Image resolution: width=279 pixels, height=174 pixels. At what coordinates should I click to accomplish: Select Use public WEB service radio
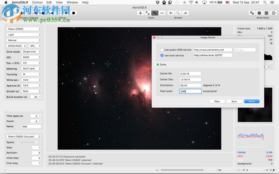pos(162,50)
